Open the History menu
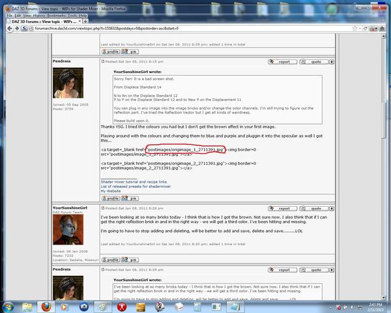The height and width of the screenshot is (313, 391). point(39,16)
